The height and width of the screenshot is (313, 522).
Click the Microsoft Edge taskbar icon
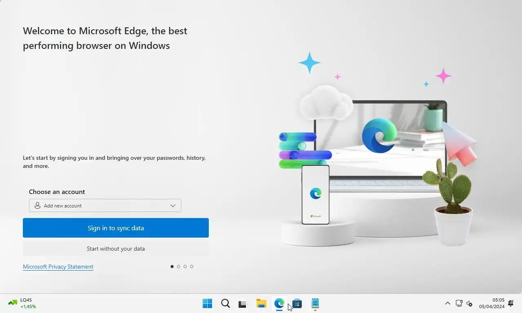pyautogui.click(x=279, y=303)
